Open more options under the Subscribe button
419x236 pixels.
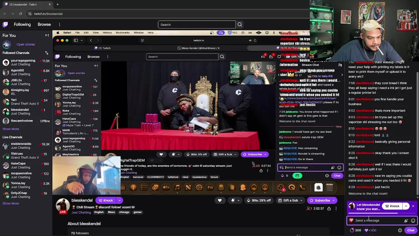tap(336, 208)
